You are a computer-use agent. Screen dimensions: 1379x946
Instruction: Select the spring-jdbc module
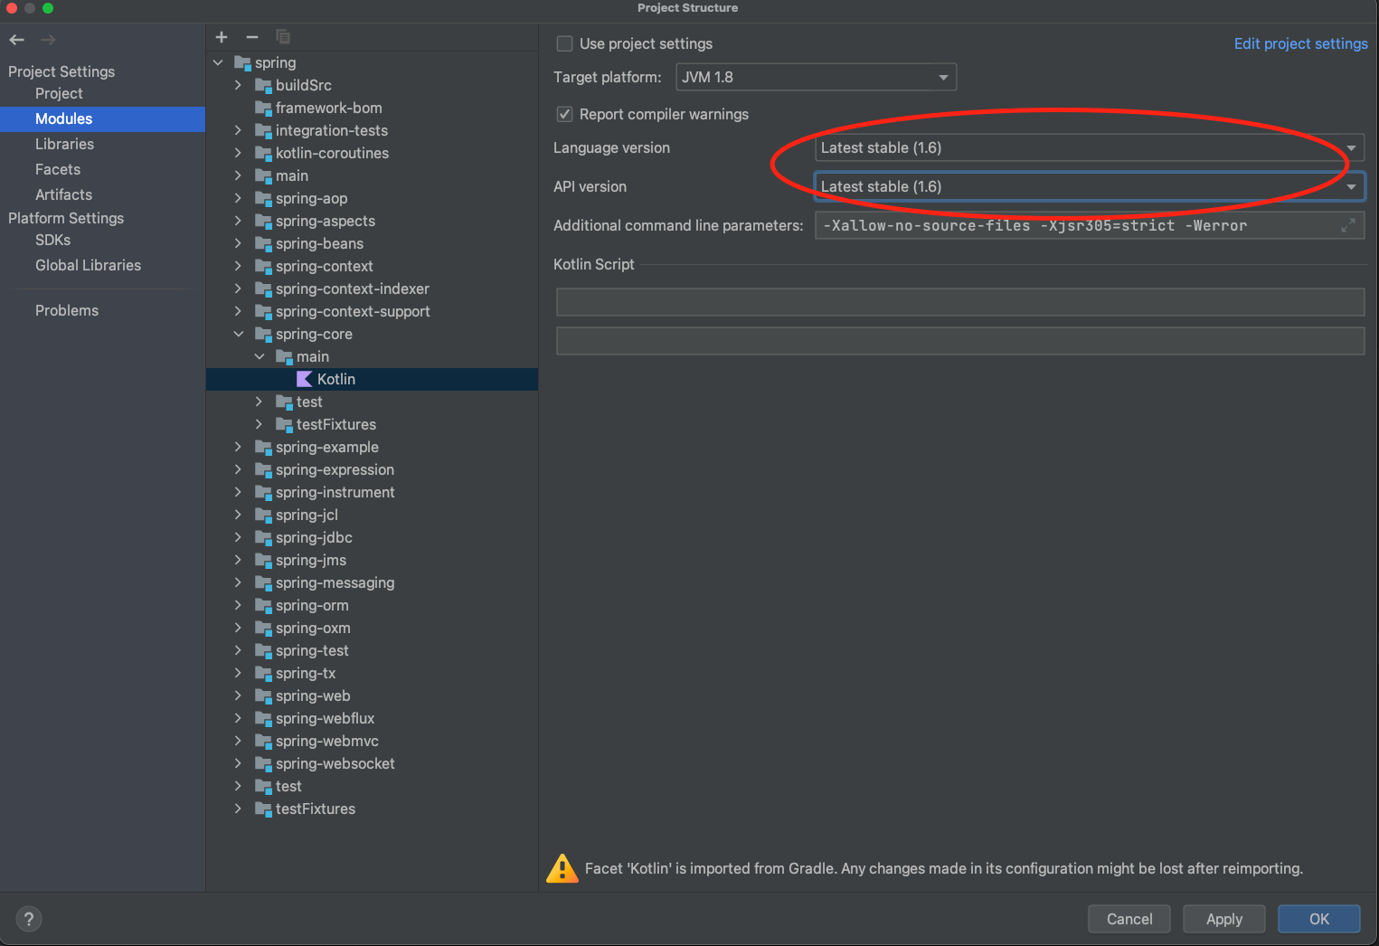point(314,537)
